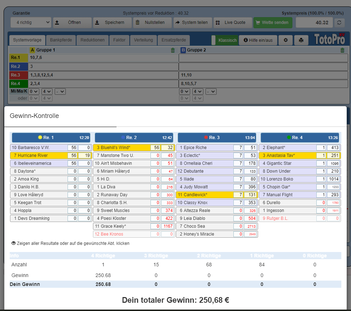Toggle the Klassisch mode switch
351x311 pixels.
225,40
